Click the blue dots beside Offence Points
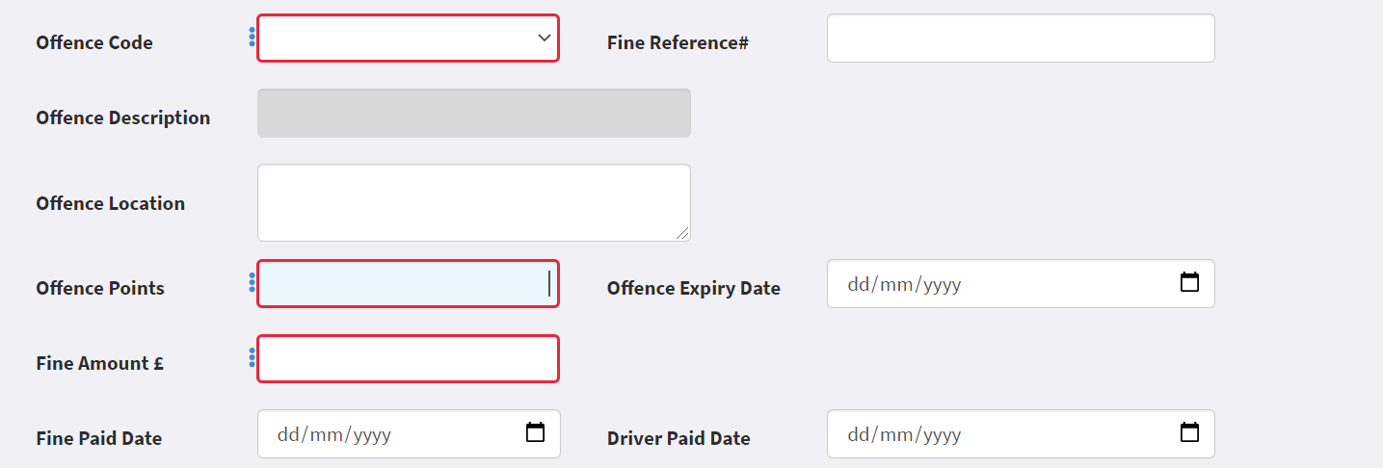Image resolution: width=1383 pixels, height=468 pixels. pyautogui.click(x=252, y=282)
